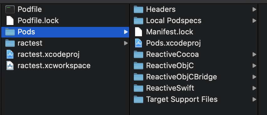Click the Local Podspecs folder icon

point(139,21)
